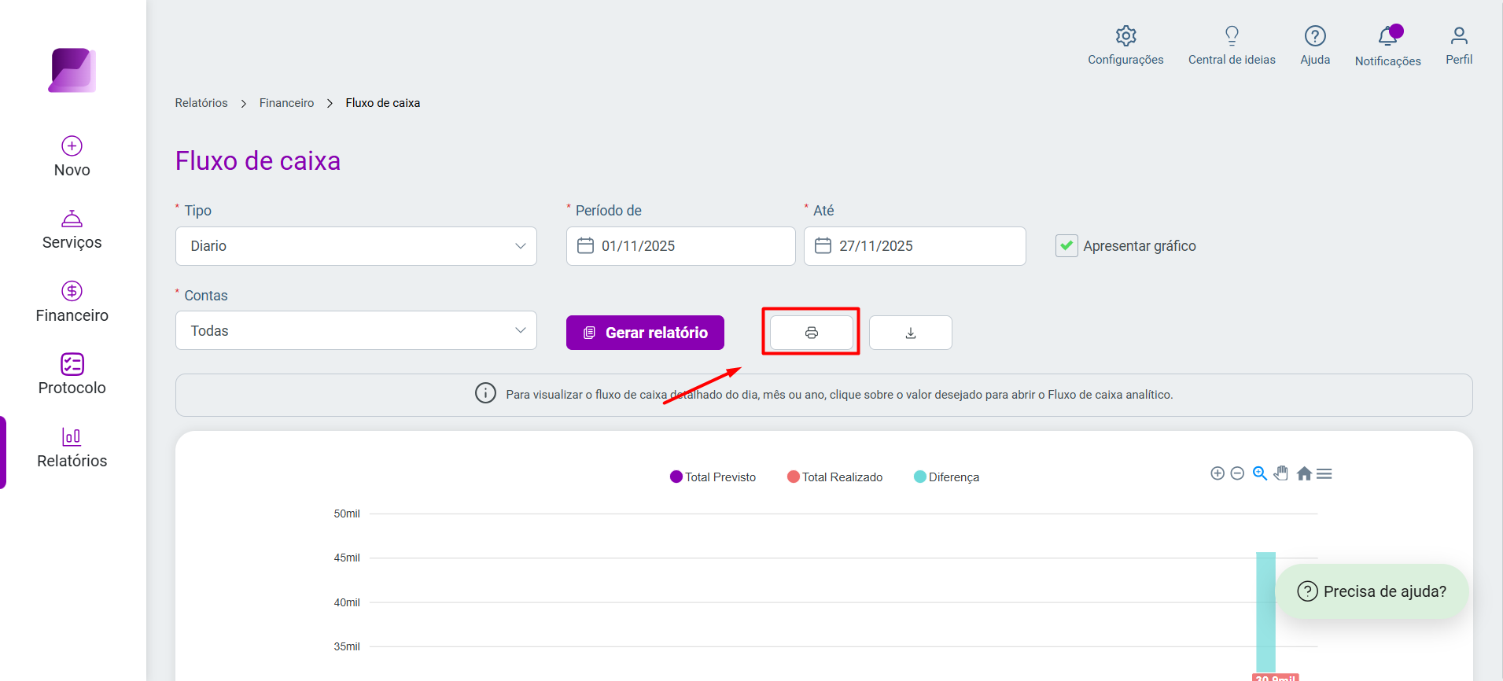Viewport: 1503px width, 681px height.
Task: Toggle Diferença legend series
Action: [x=946, y=477]
